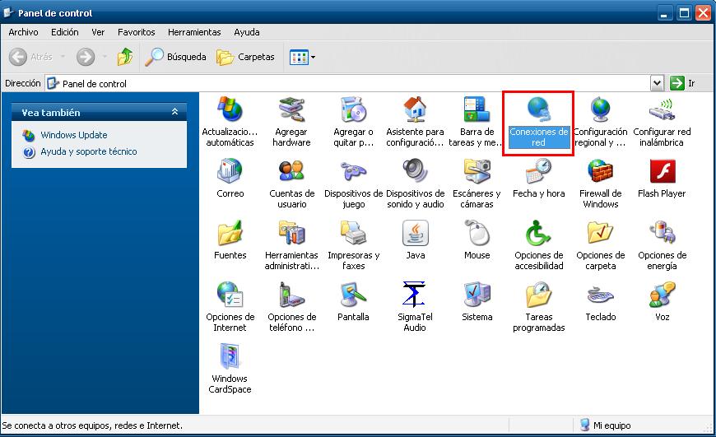Screen dimensions: 716x437
Task: Select Windows CardSpace icon
Action: point(230,356)
